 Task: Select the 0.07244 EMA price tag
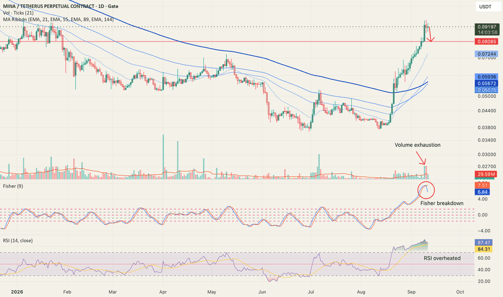pyautogui.click(x=487, y=54)
